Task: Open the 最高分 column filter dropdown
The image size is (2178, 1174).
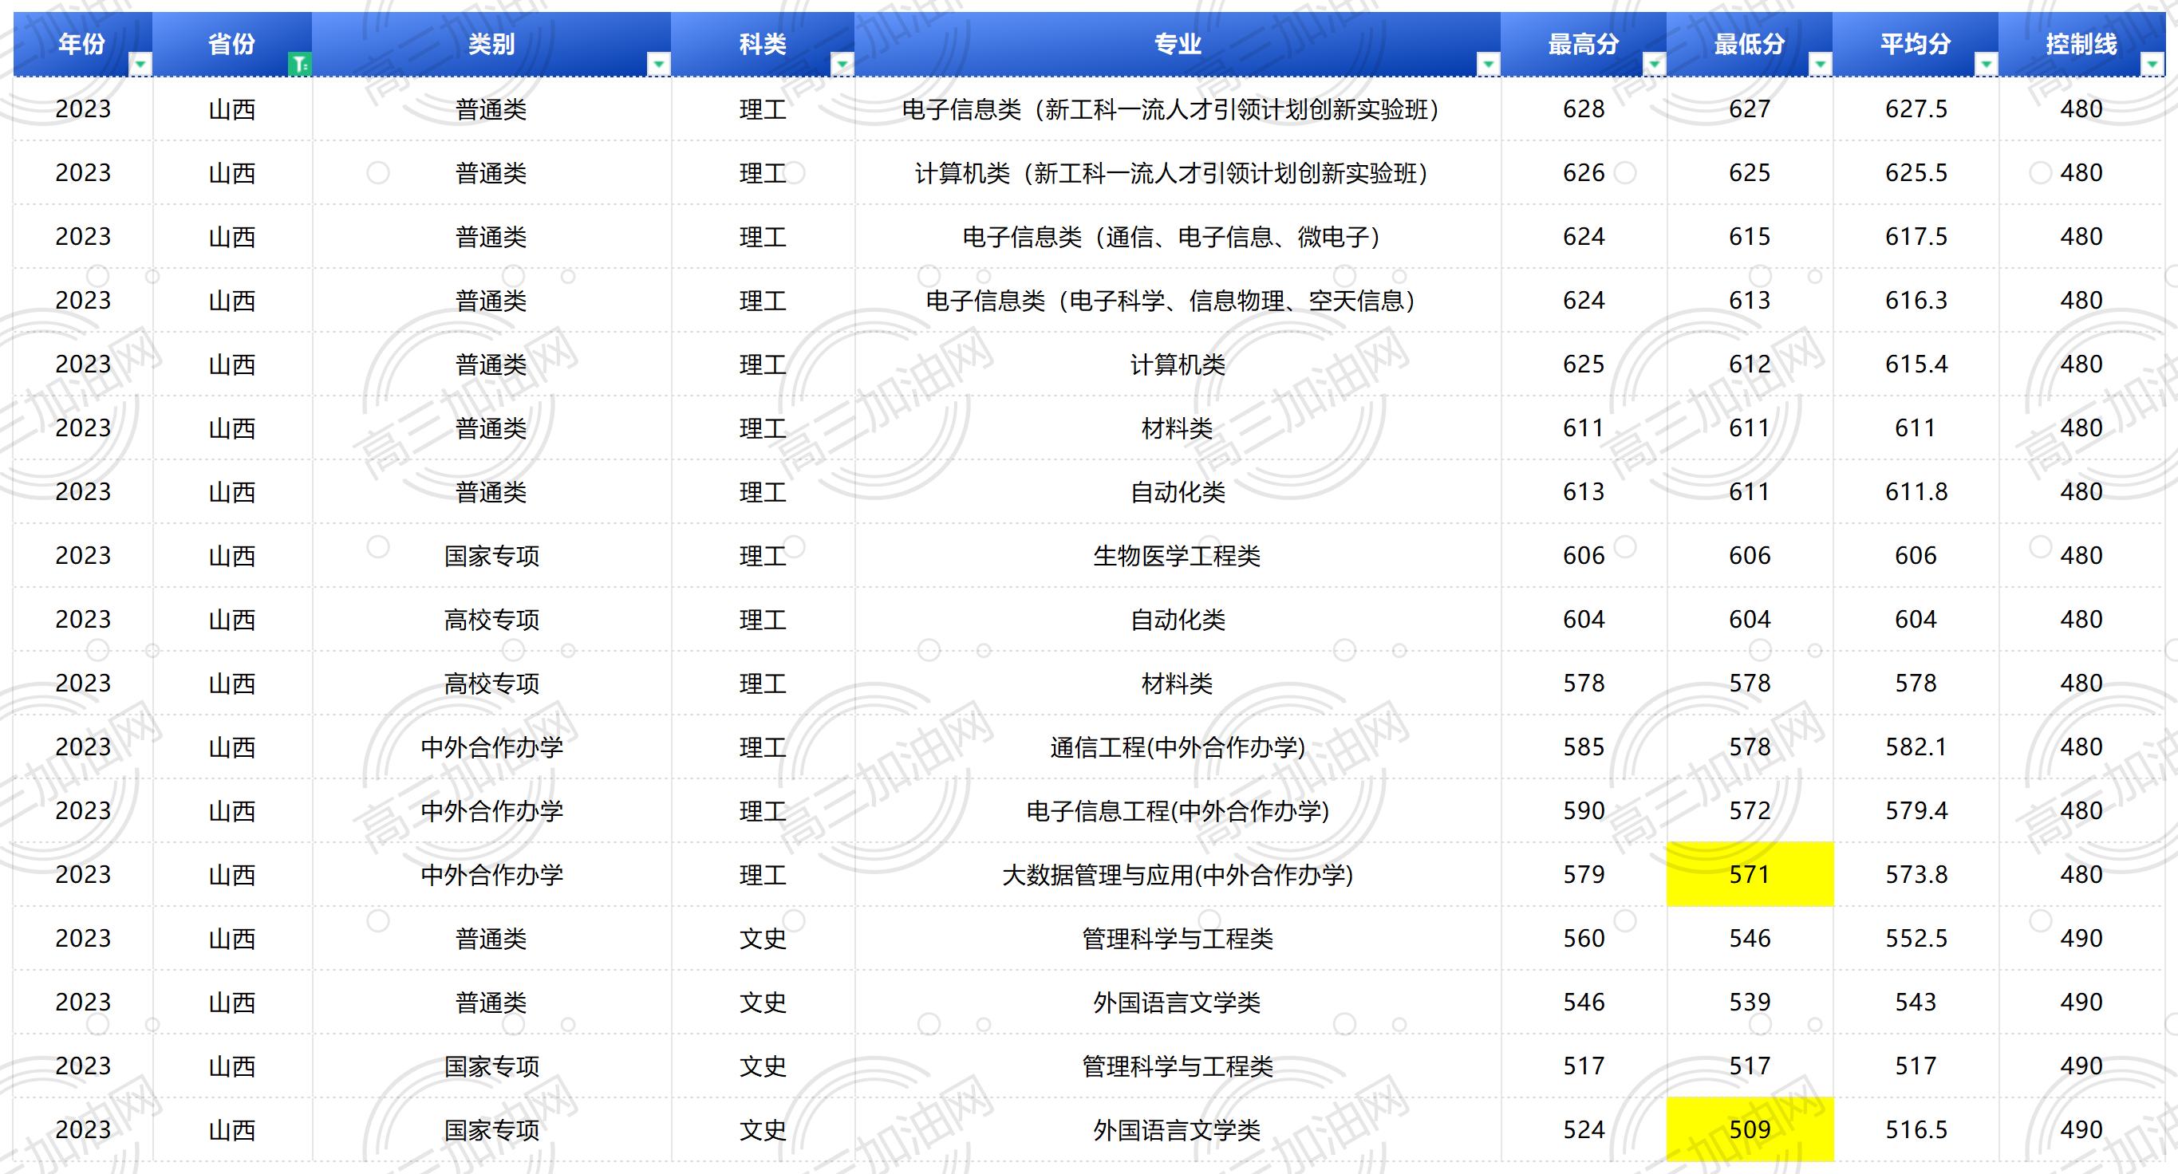Action: pyautogui.click(x=1654, y=65)
